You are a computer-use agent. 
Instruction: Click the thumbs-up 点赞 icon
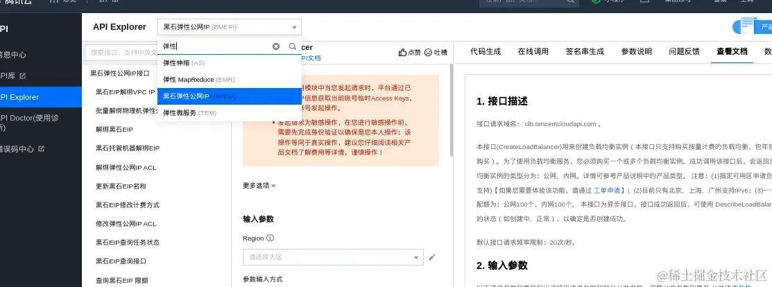[402, 52]
